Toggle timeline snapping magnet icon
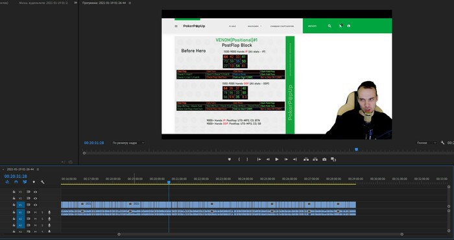This screenshot has height=240, width=454. tap(16, 182)
